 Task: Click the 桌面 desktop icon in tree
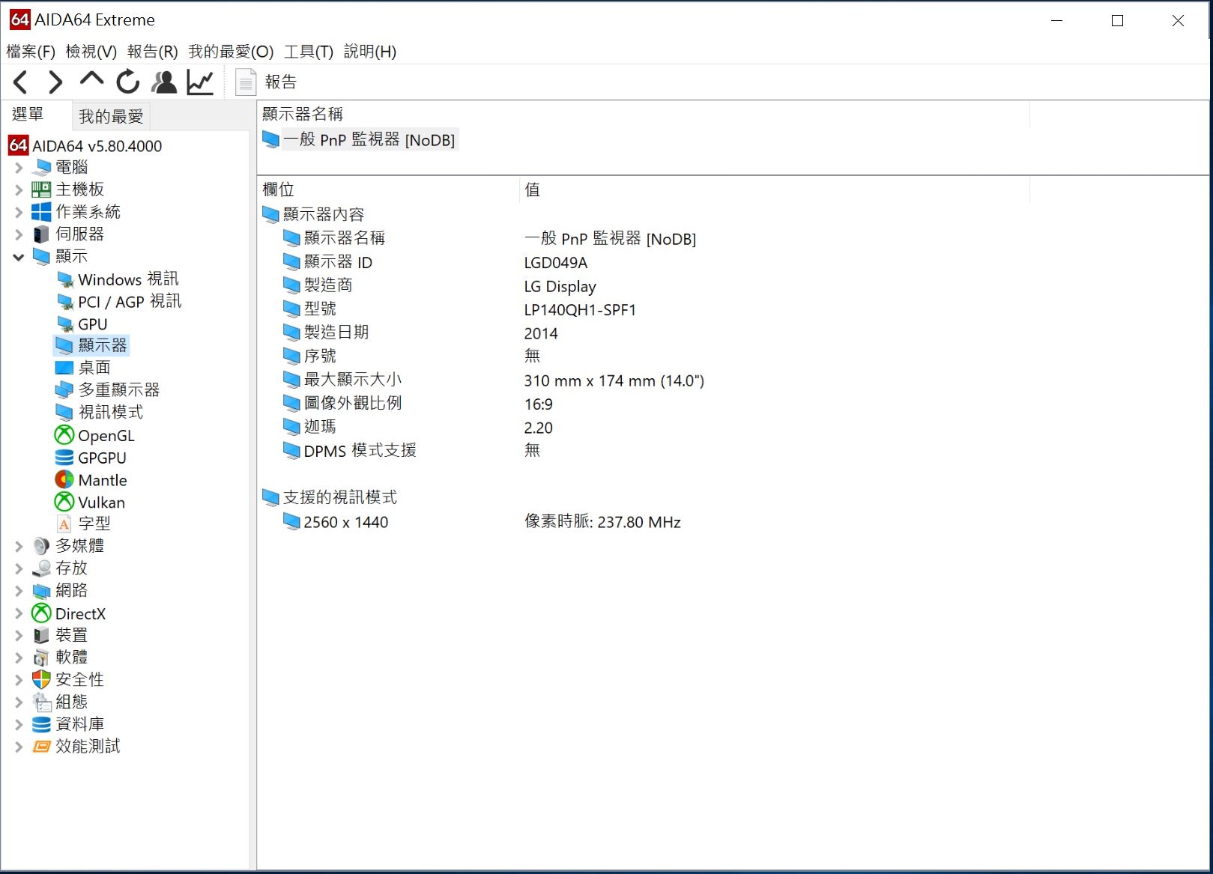64,368
